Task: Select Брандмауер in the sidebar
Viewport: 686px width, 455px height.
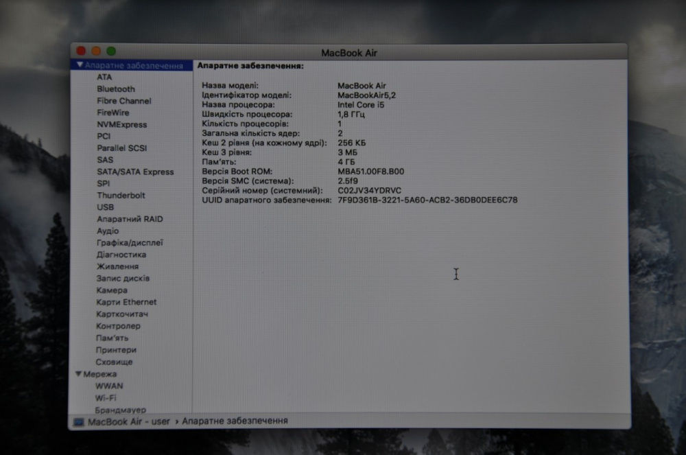Action: coord(120,410)
